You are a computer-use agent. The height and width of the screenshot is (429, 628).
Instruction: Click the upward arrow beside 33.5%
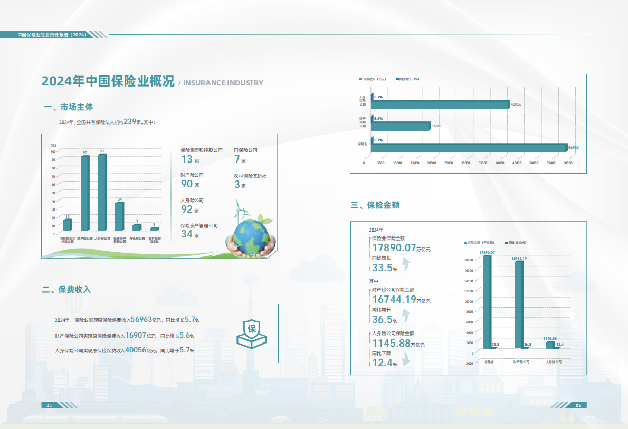(406, 264)
